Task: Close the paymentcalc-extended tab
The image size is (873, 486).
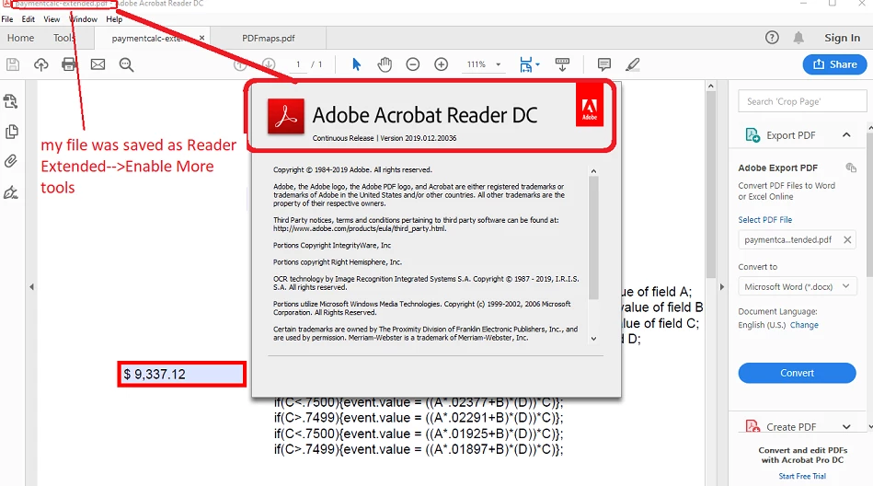Action: coord(201,38)
